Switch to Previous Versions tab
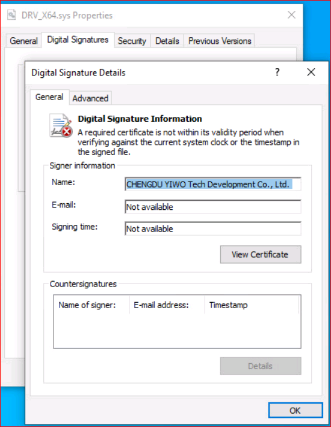This screenshot has width=331, height=427. coord(220,41)
